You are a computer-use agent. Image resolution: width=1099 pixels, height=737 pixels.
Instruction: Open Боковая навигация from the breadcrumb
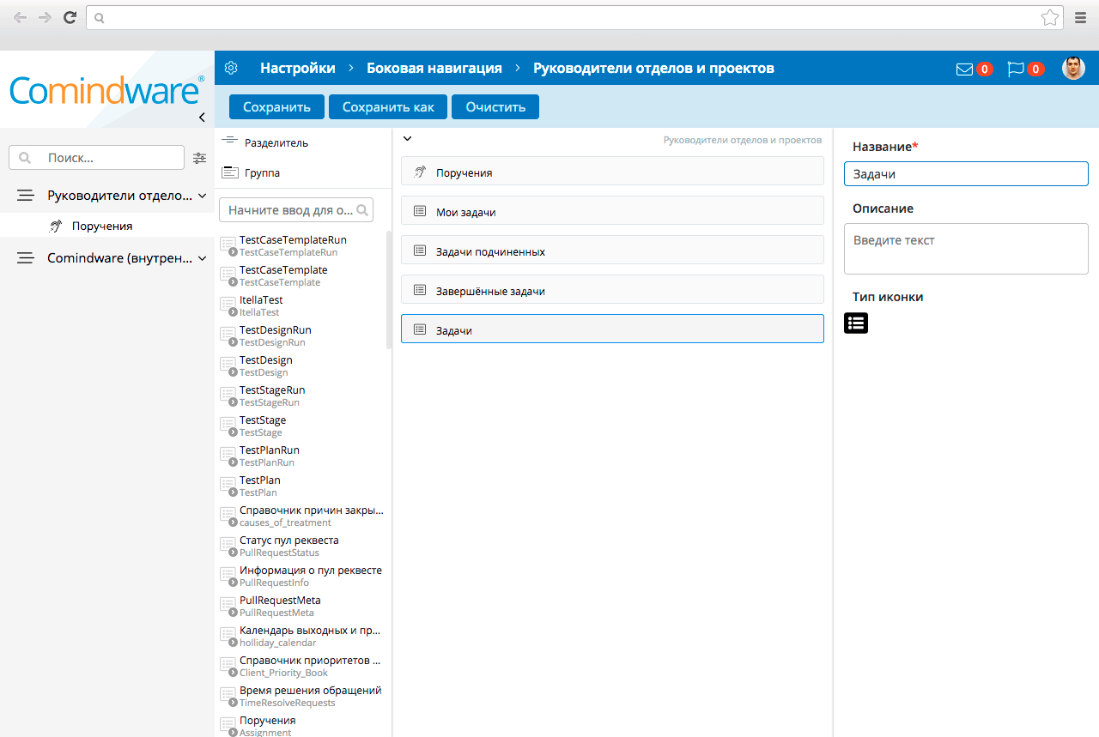coord(434,67)
